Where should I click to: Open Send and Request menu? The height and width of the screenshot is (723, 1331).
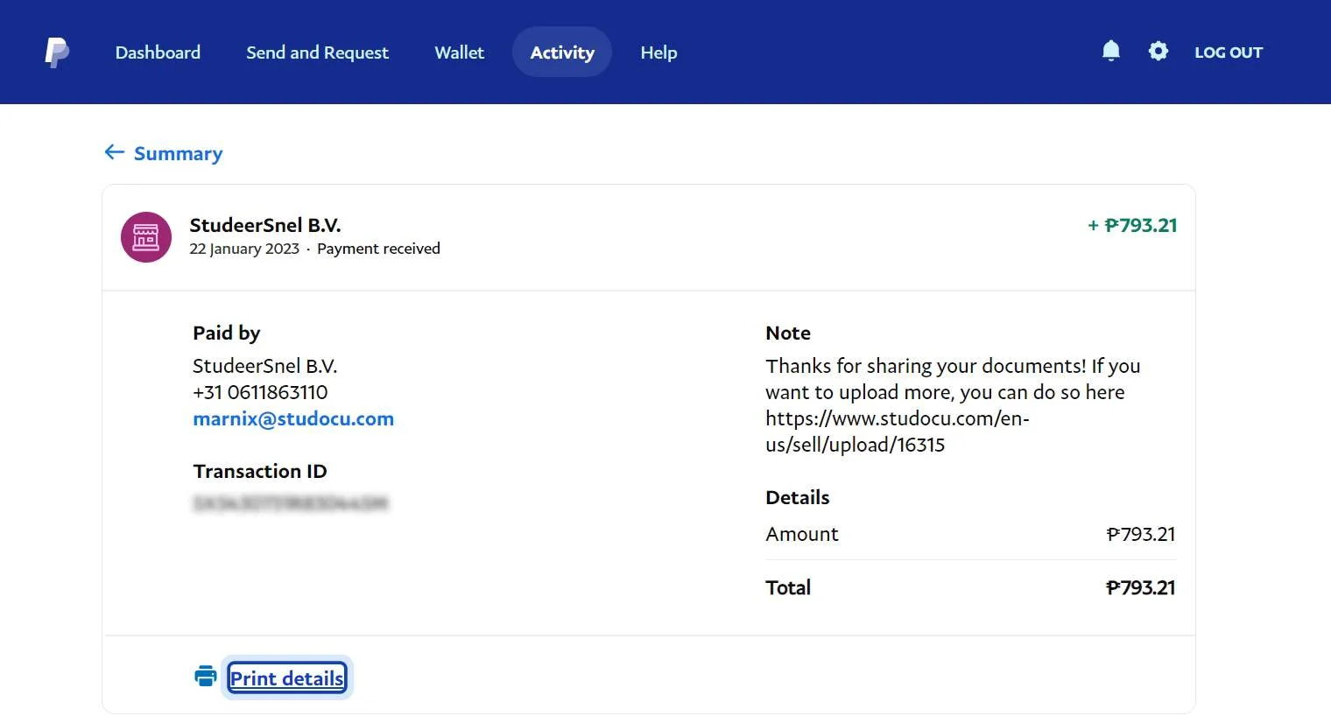[x=317, y=53]
